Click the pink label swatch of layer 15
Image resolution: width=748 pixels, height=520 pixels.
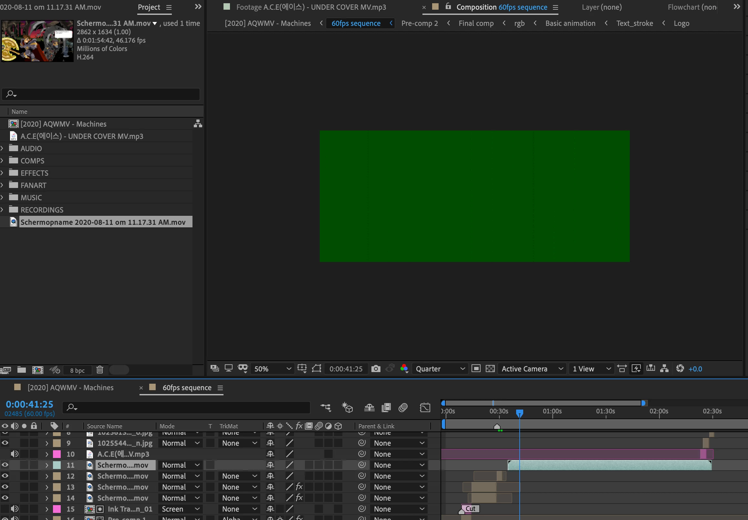point(57,509)
